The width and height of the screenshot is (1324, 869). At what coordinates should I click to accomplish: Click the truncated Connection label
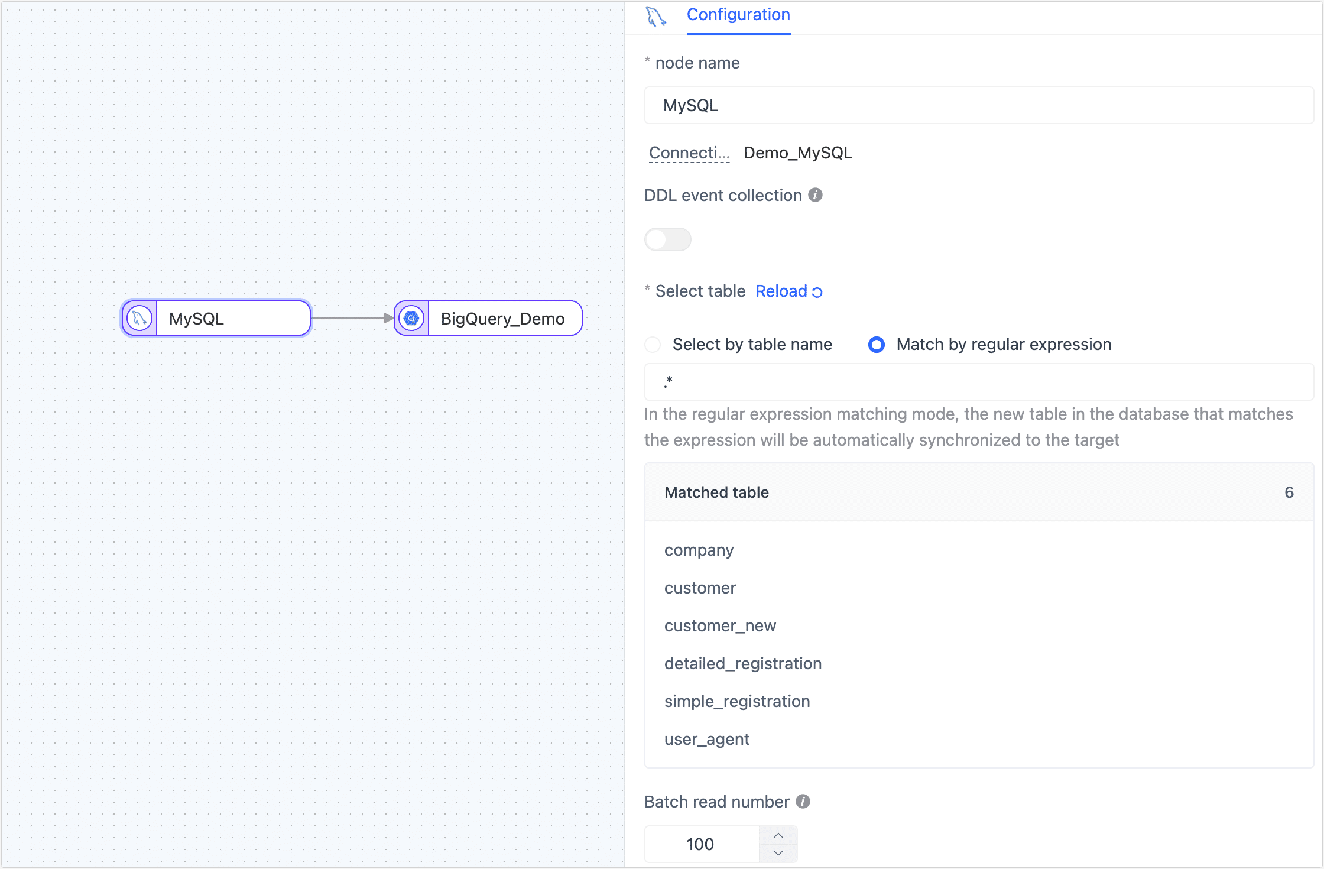coord(689,153)
